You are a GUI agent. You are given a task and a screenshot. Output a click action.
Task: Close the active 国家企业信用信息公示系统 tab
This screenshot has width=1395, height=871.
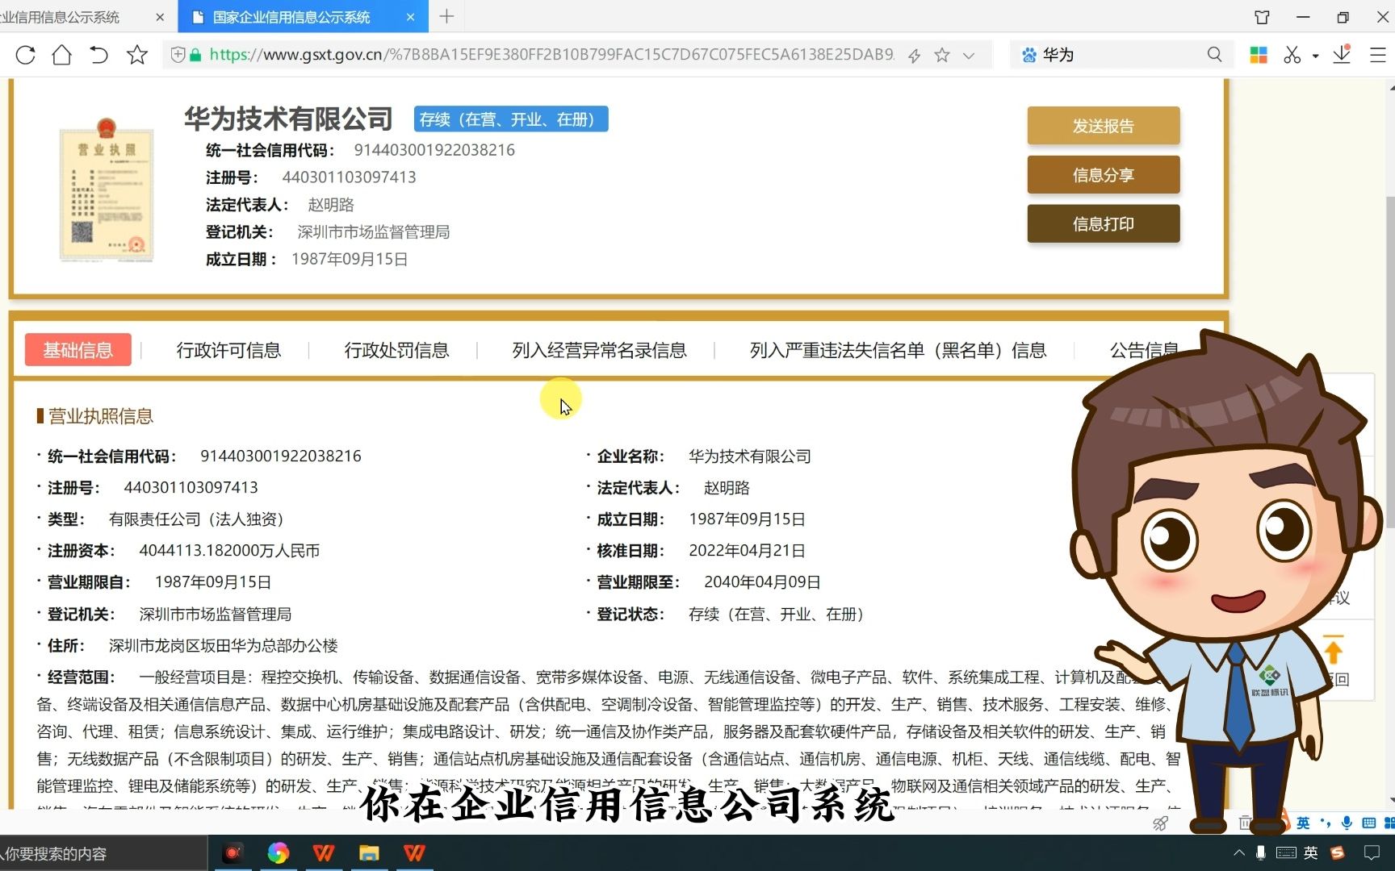click(410, 17)
